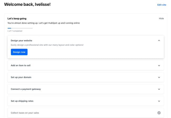The height and width of the screenshot is (118, 171).
Task: Select the Set up your domain row title
Action: click(21, 77)
